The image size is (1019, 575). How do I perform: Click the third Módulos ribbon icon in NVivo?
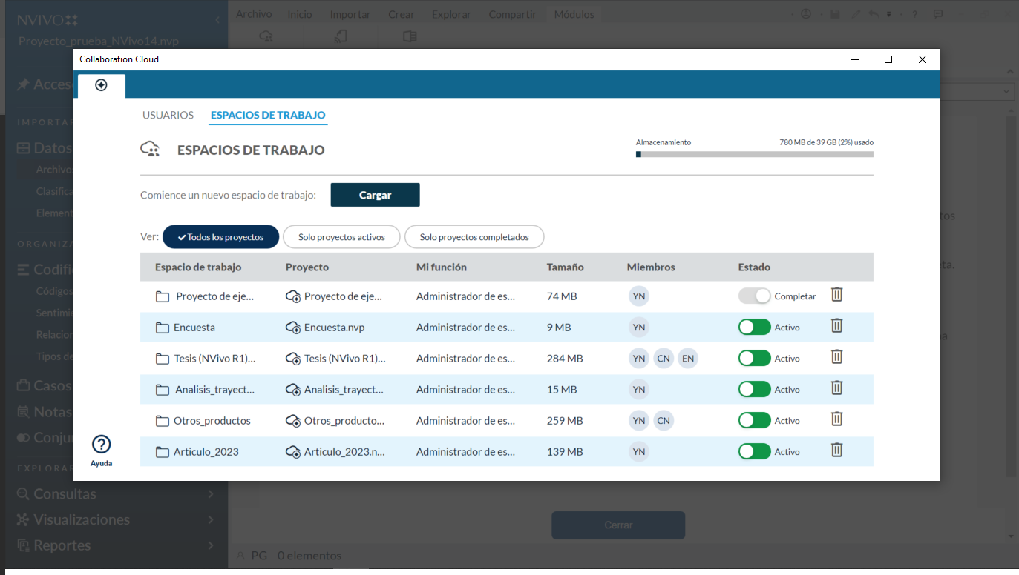(410, 36)
